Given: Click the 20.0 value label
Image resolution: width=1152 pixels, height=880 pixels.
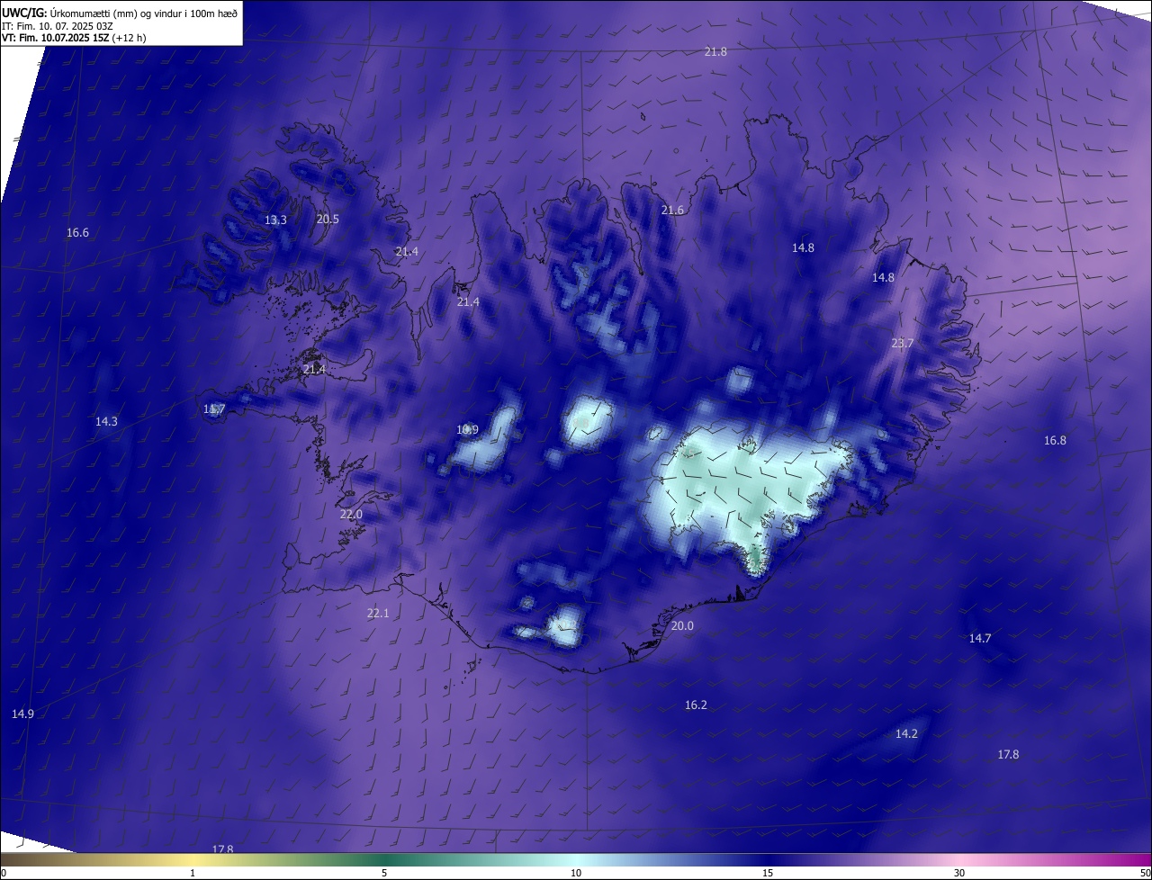Looking at the screenshot, I should coord(682,626).
